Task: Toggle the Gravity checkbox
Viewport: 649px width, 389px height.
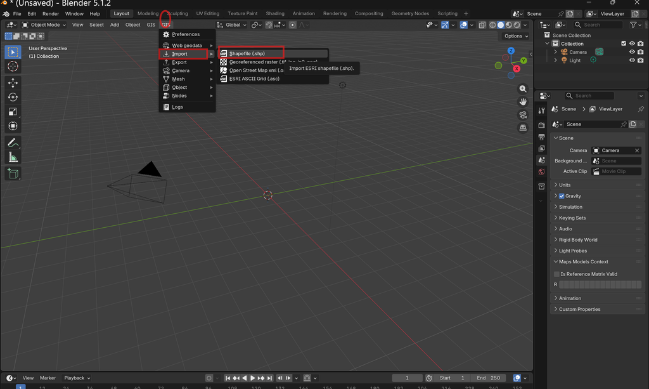Action: coord(562,196)
